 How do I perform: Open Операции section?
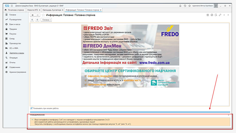click(x=13, y=58)
